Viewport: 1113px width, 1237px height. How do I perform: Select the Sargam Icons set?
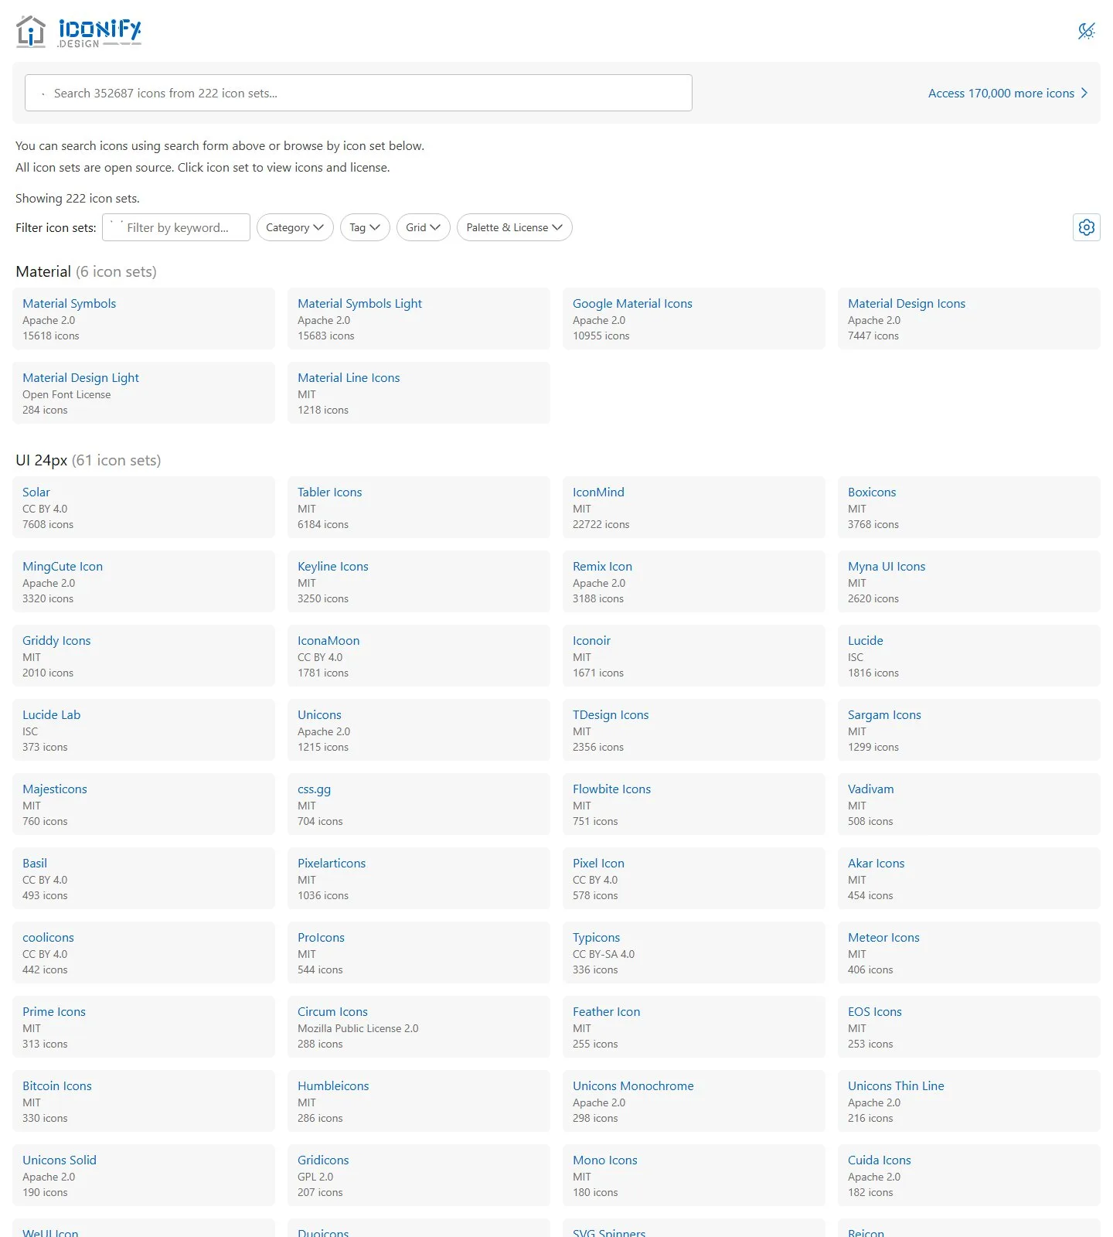969,730
